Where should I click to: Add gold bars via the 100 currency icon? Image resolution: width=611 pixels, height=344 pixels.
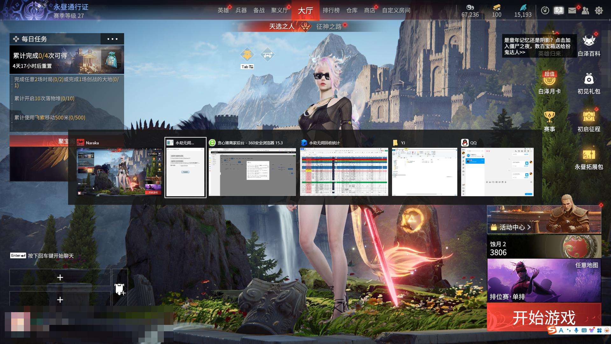pos(496,11)
